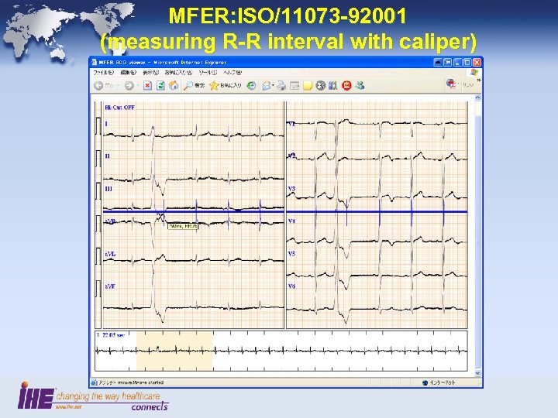558x418 pixels.
Task: Open the 表示 (View) menu
Action: pos(151,73)
